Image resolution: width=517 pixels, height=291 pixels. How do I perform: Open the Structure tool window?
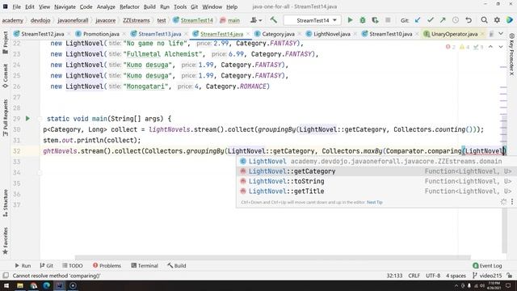click(x=6, y=203)
